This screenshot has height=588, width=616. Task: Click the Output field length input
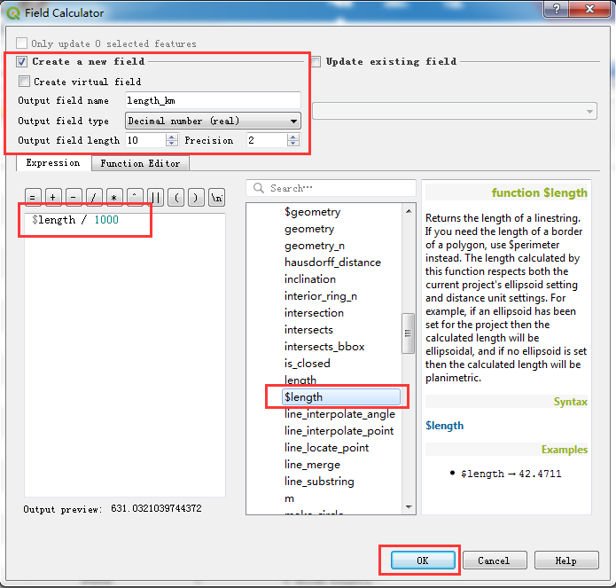point(146,140)
